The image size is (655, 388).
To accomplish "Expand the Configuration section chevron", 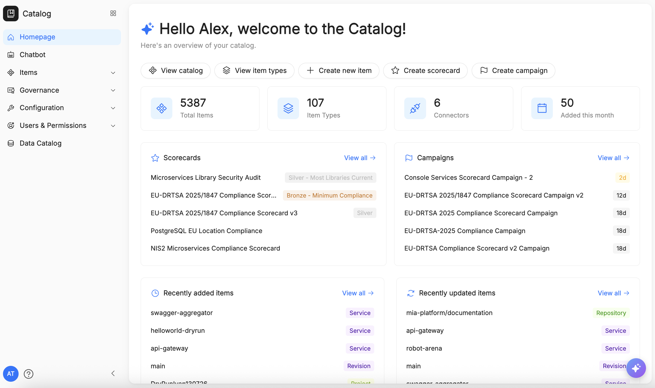I will coord(113,108).
